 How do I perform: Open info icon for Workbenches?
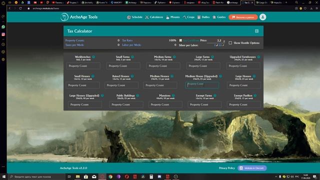[x=93, y=57]
